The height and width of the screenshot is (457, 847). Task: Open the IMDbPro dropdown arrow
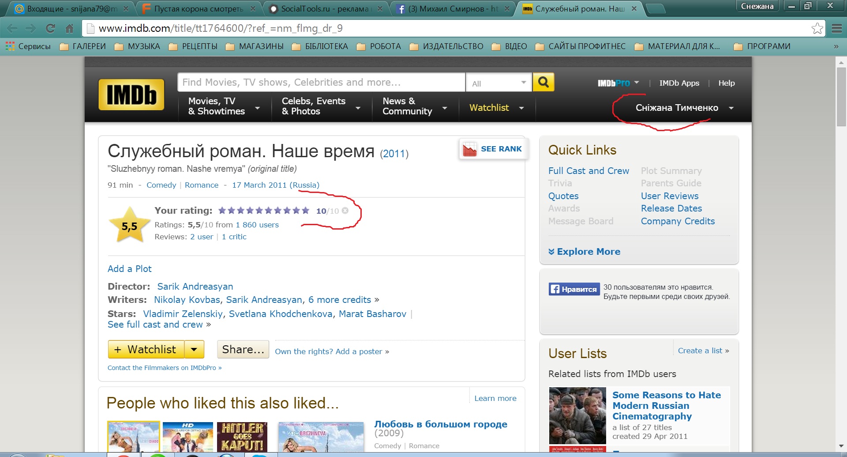pos(637,83)
